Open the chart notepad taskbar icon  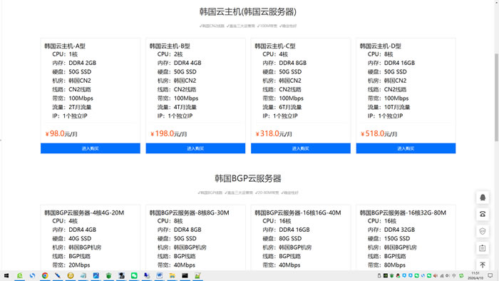coord(197,275)
